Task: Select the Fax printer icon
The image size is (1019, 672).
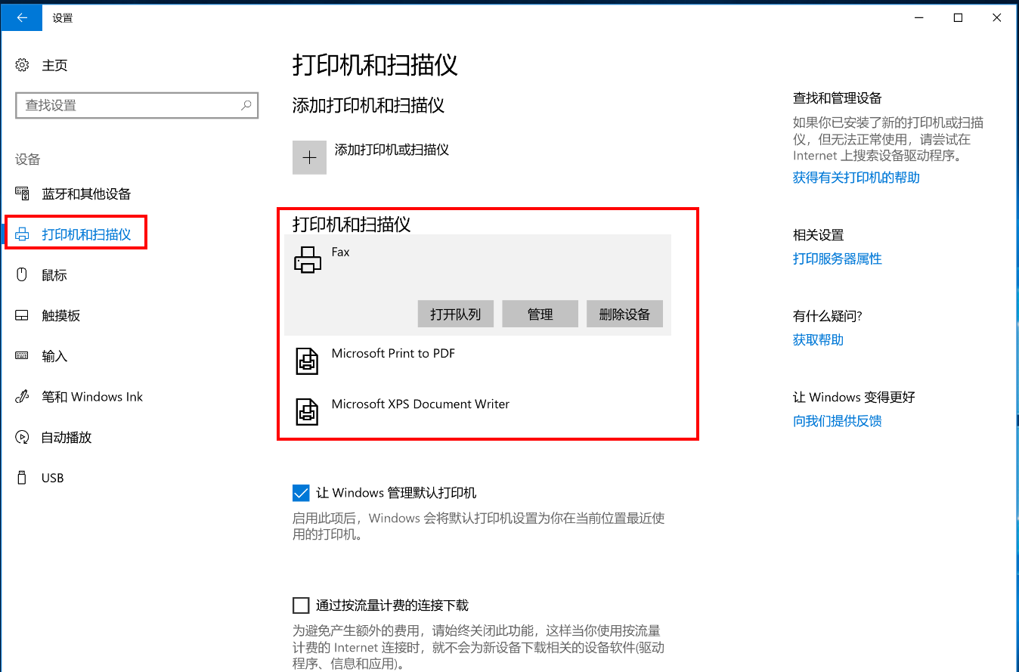Action: 308,260
